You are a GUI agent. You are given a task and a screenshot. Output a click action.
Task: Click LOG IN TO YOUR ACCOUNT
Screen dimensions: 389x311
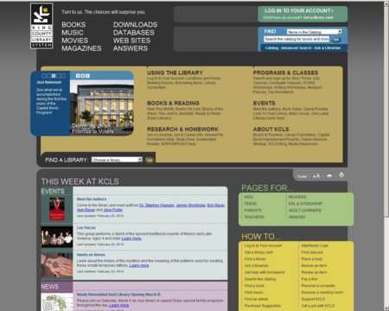[299, 10]
